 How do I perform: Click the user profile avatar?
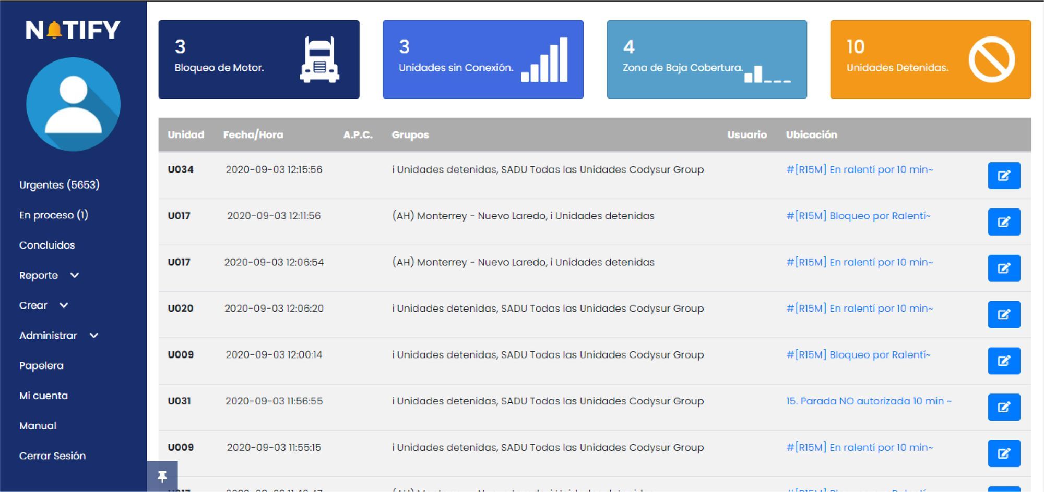coord(73,104)
